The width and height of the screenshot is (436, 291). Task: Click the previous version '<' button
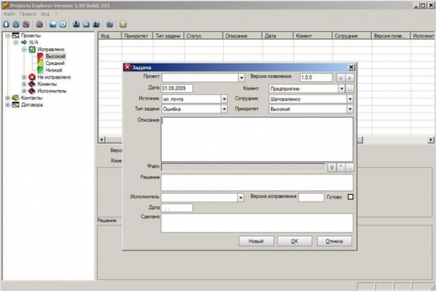click(341, 78)
